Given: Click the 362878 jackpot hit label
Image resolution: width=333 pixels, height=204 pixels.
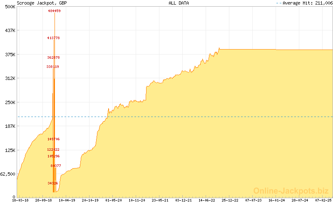Looking at the screenshot, I should pyautogui.click(x=53, y=57).
